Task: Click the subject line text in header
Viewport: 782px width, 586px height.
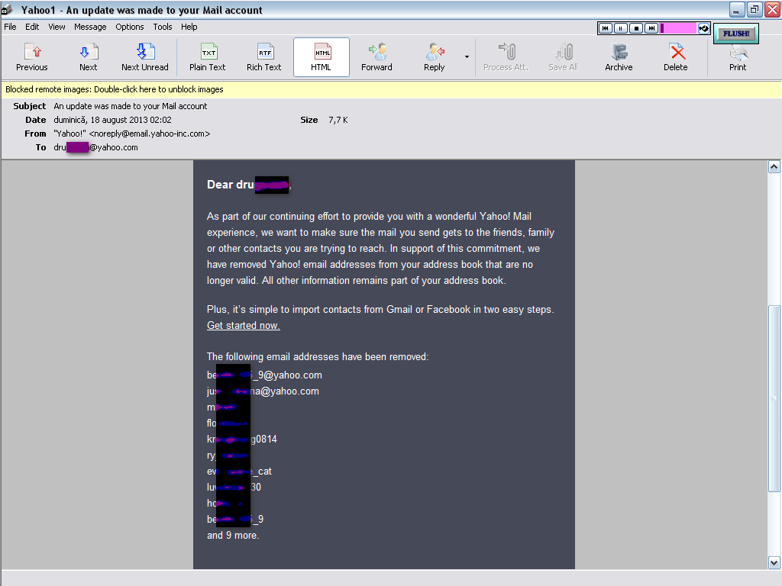Action: 130,106
